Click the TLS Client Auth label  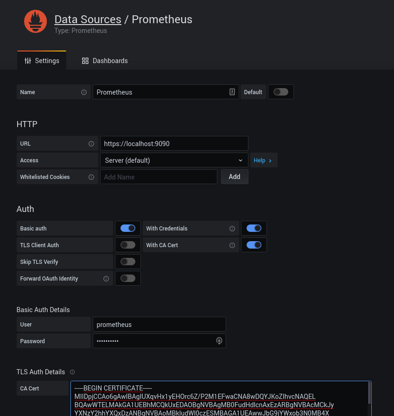tap(39, 245)
